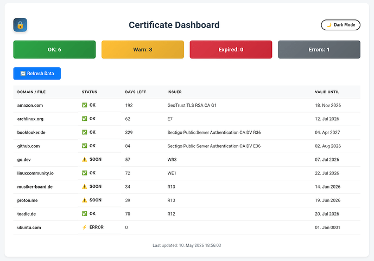Click days left value 57
Screen dimensions: 374x261
point(128,159)
